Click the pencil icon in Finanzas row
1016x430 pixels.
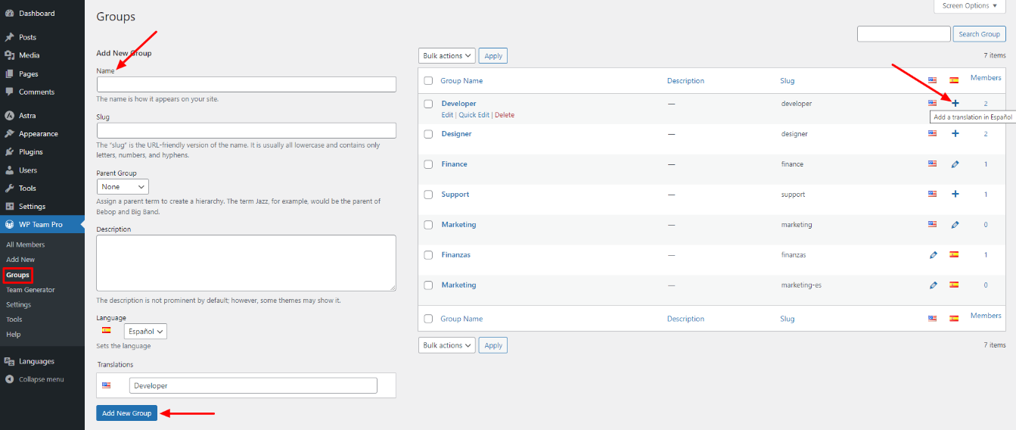point(933,255)
